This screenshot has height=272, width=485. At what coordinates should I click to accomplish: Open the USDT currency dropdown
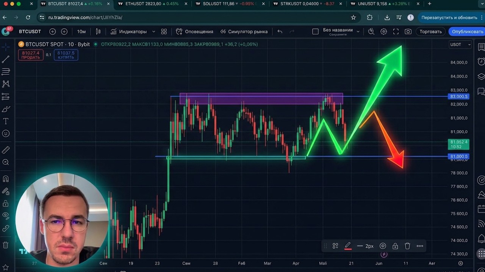[460, 44]
